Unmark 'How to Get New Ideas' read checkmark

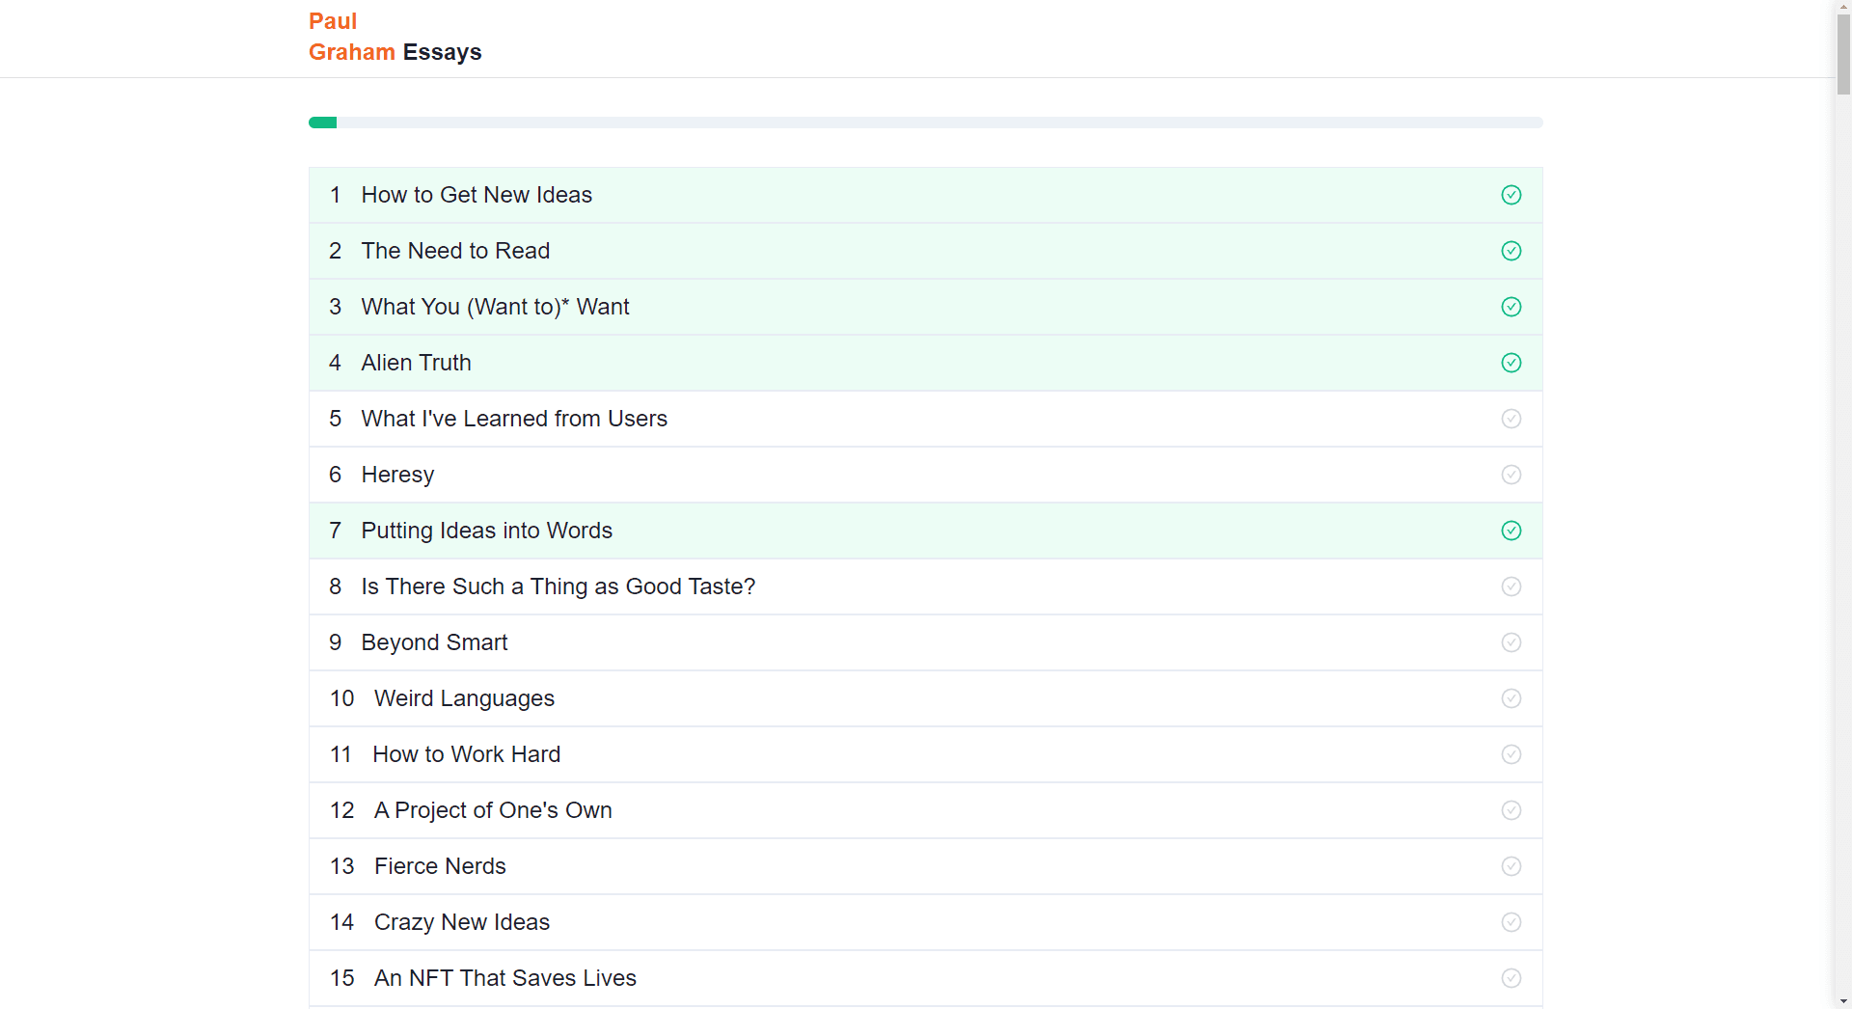1512,195
